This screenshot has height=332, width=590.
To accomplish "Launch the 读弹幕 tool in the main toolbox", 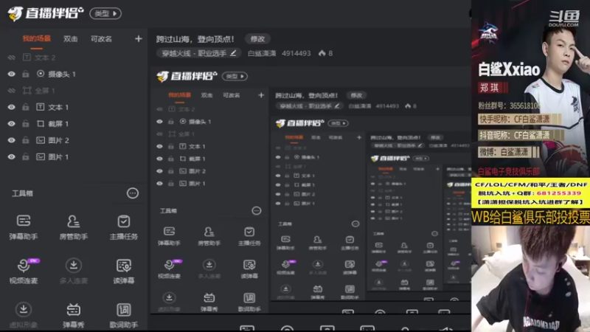I will pos(123,271).
